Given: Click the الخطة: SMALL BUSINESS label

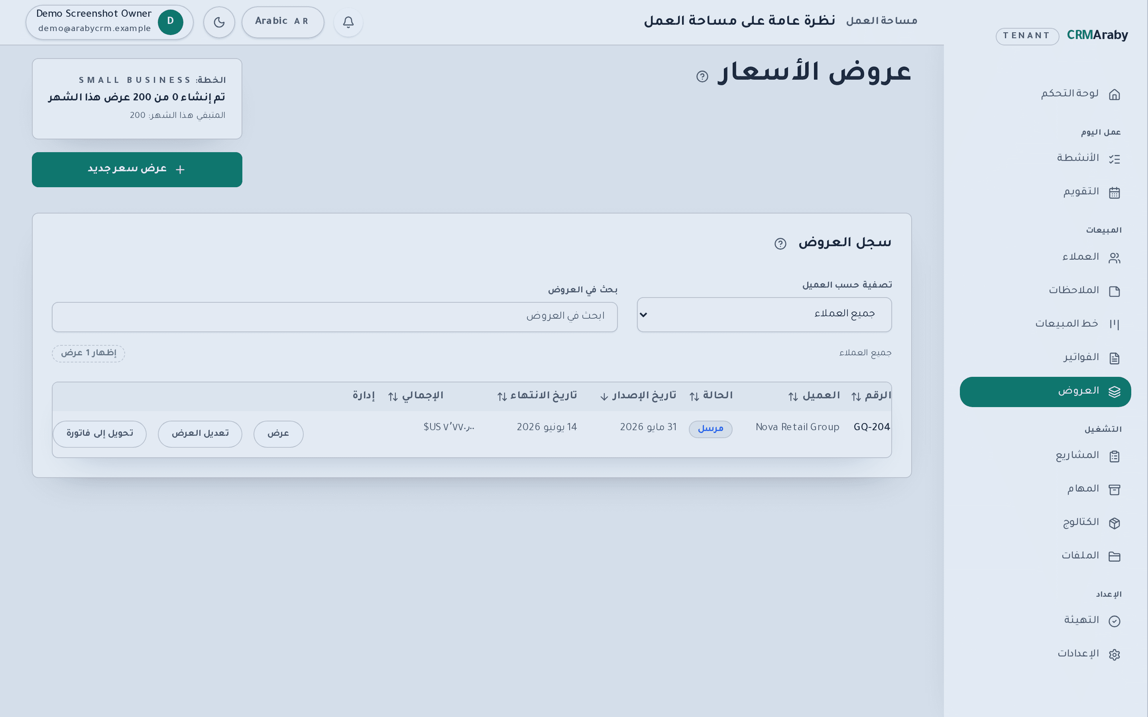Looking at the screenshot, I should [152, 80].
